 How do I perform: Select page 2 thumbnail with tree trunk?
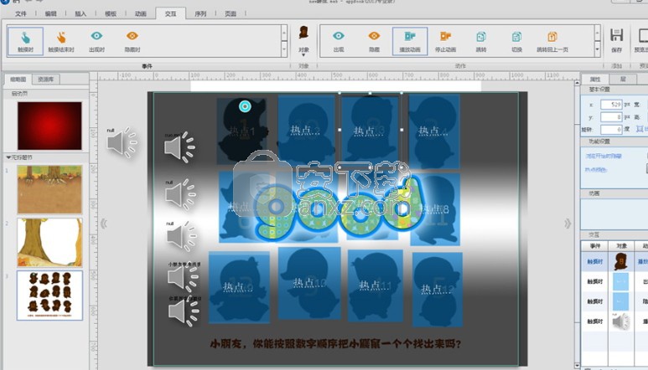[49, 243]
